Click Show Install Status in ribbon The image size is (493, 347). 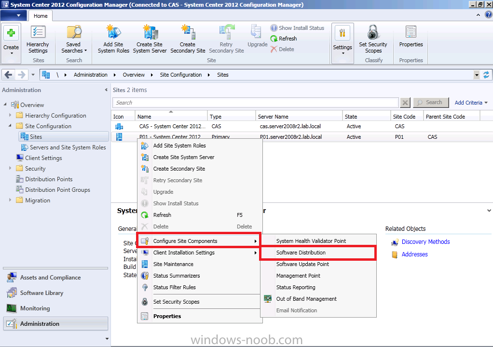pyautogui.click(x=297, y=28)
